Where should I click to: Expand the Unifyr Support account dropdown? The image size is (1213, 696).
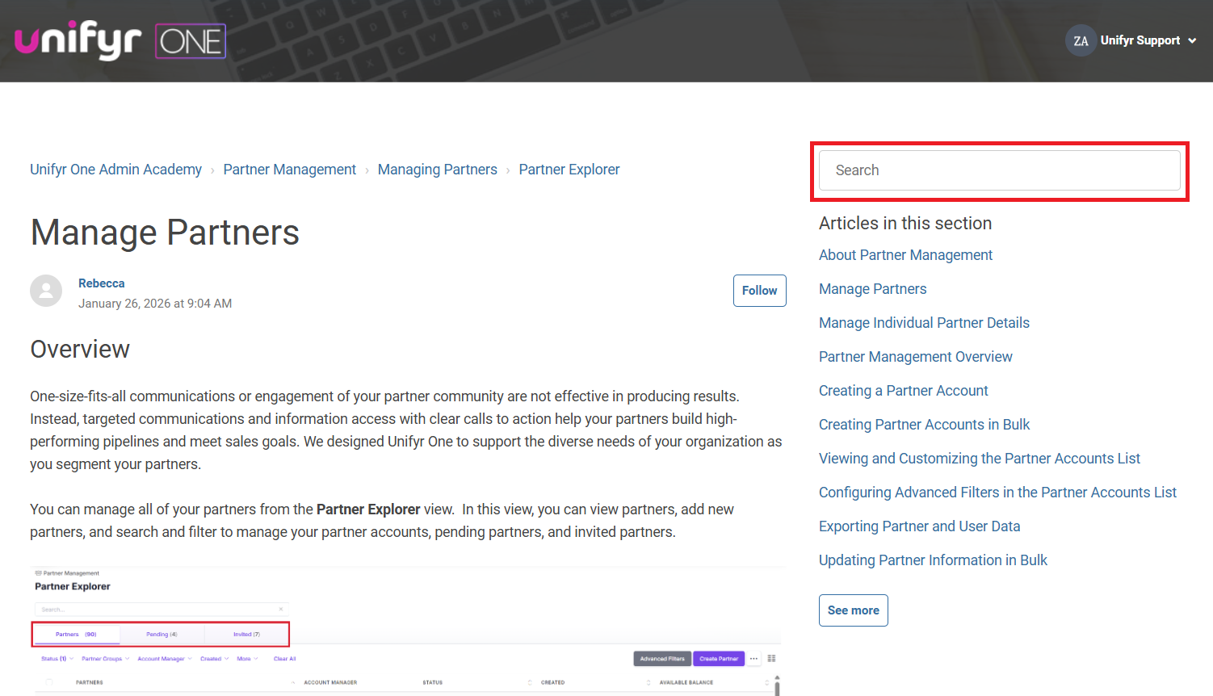tap(1148, 40)
